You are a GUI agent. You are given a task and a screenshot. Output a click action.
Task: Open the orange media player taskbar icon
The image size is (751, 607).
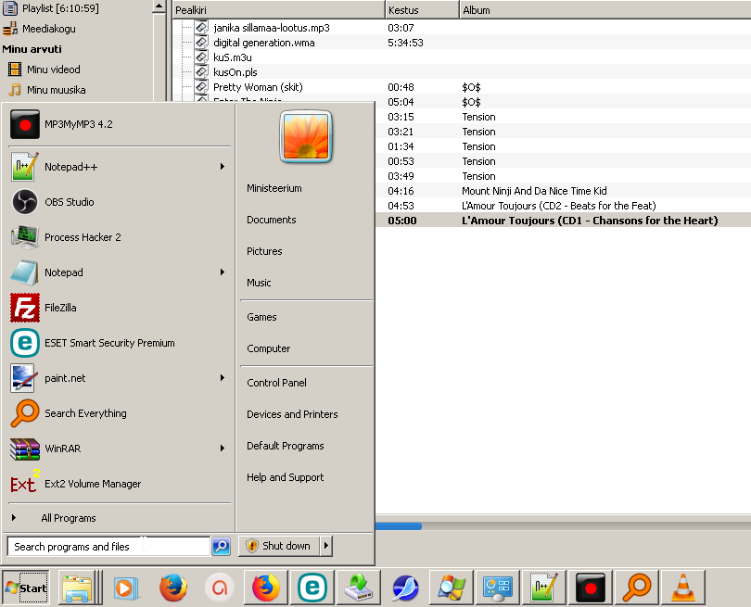coord(126,588)
